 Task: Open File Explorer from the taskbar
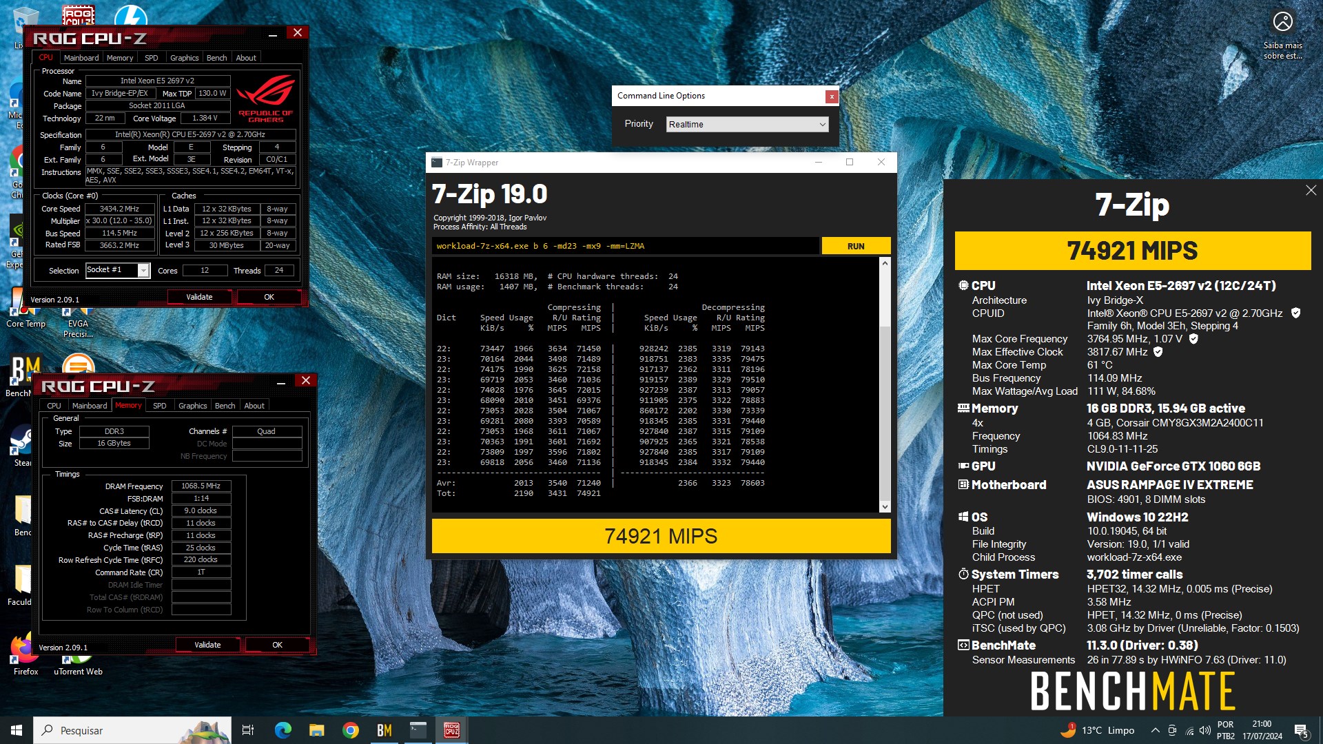(316, 730)
